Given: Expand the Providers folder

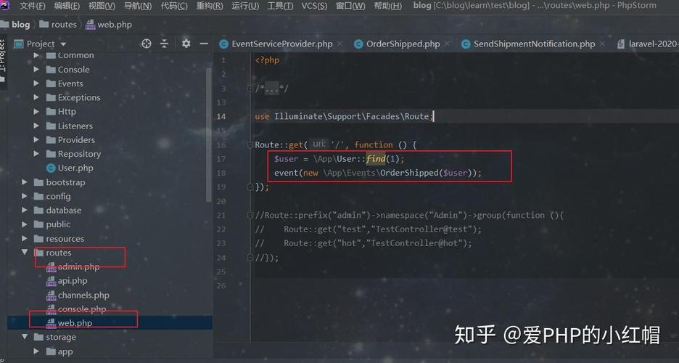Looking at the screenshot, I should pyautogui.click(x=36, y=140).
